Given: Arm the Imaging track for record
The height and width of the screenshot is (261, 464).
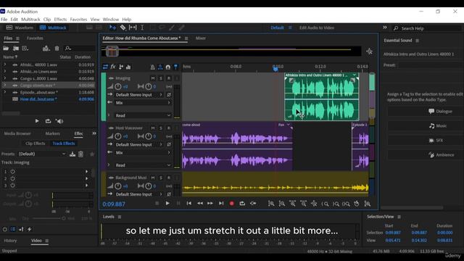Looking at the screenshot, I should click(x=169, y=78).
